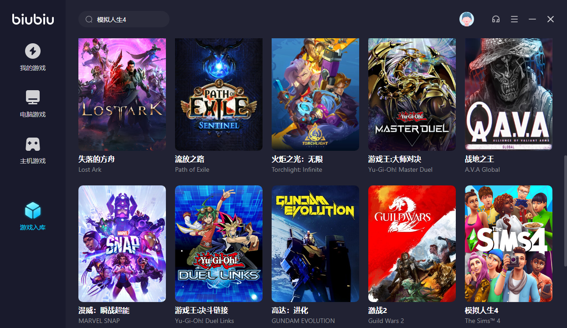
Task: Select the 电脑游戏 monitor icon
Action: (32, 97)
